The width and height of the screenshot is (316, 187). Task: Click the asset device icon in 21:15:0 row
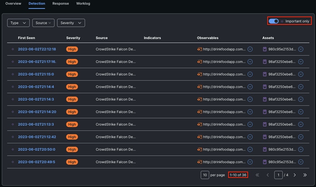(265, 74)
